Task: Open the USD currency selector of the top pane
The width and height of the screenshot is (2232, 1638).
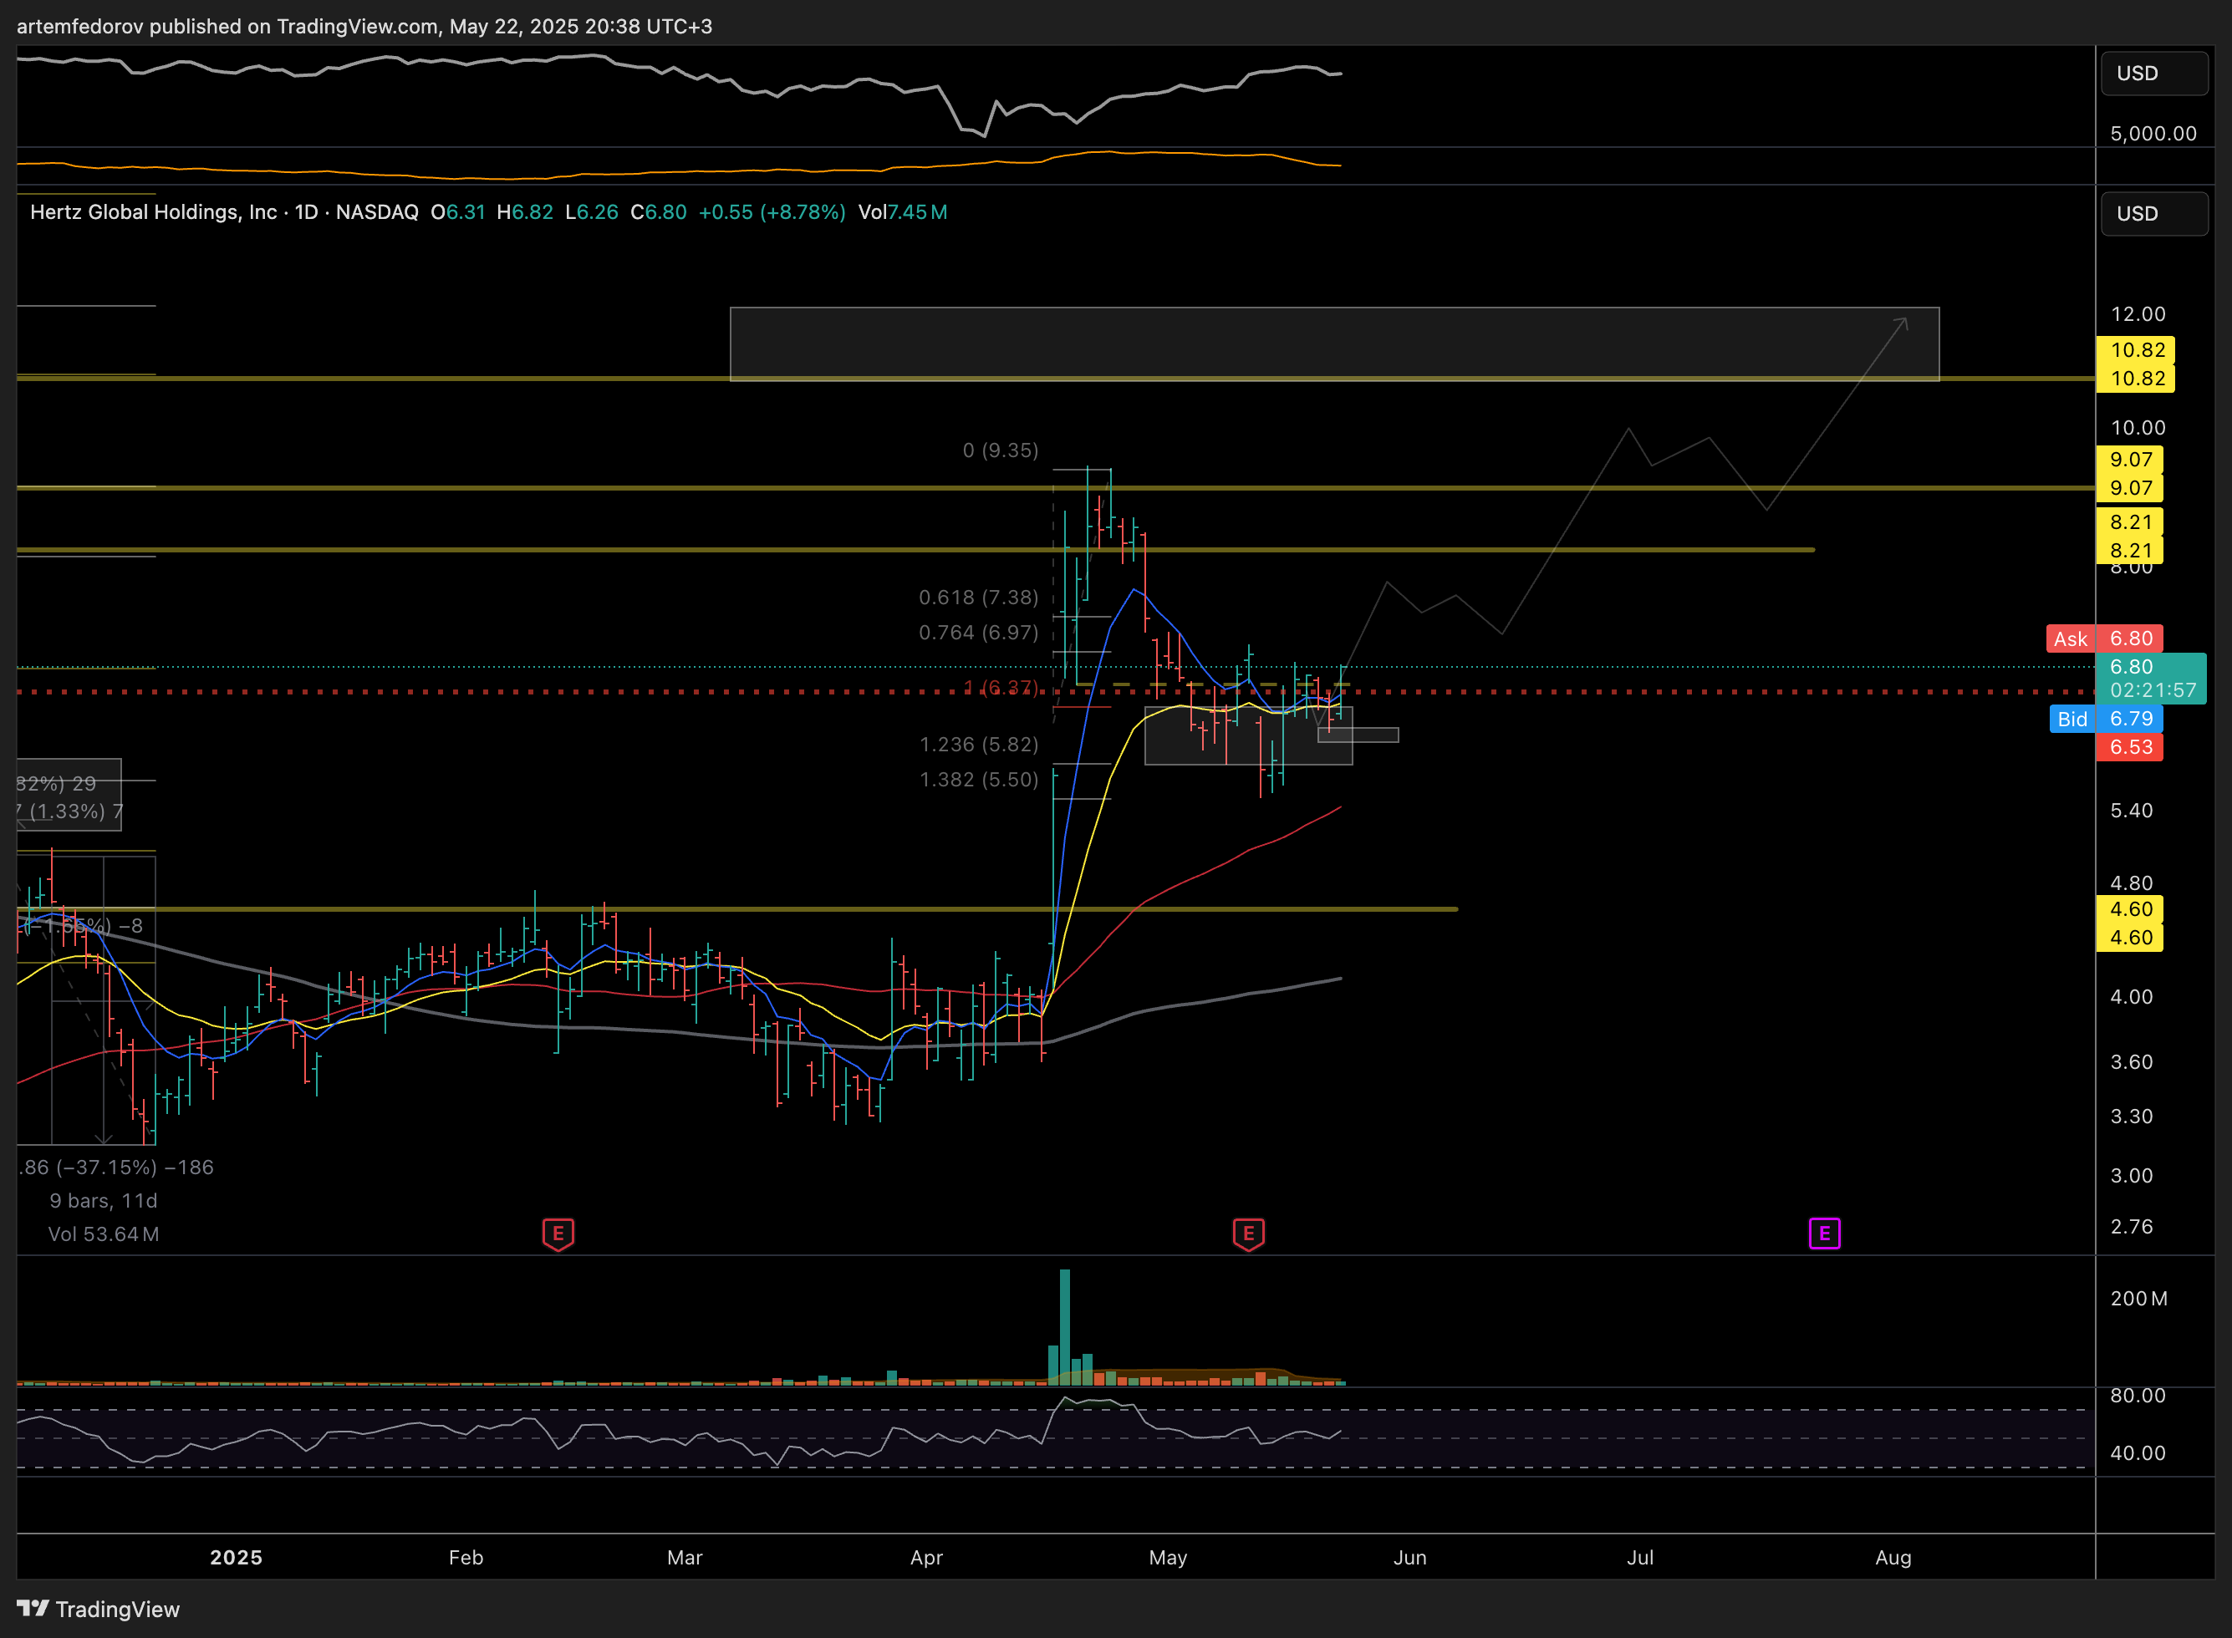Action: [2153, 74]
